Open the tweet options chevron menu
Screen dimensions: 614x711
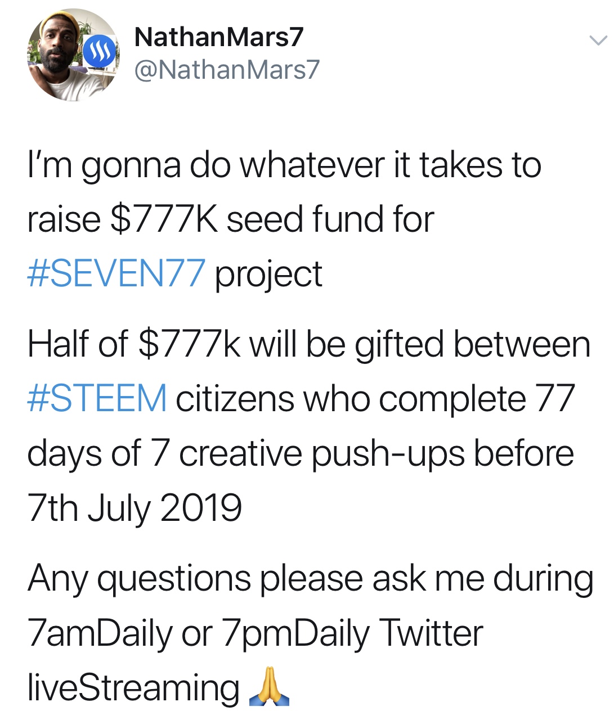[598, 40]
